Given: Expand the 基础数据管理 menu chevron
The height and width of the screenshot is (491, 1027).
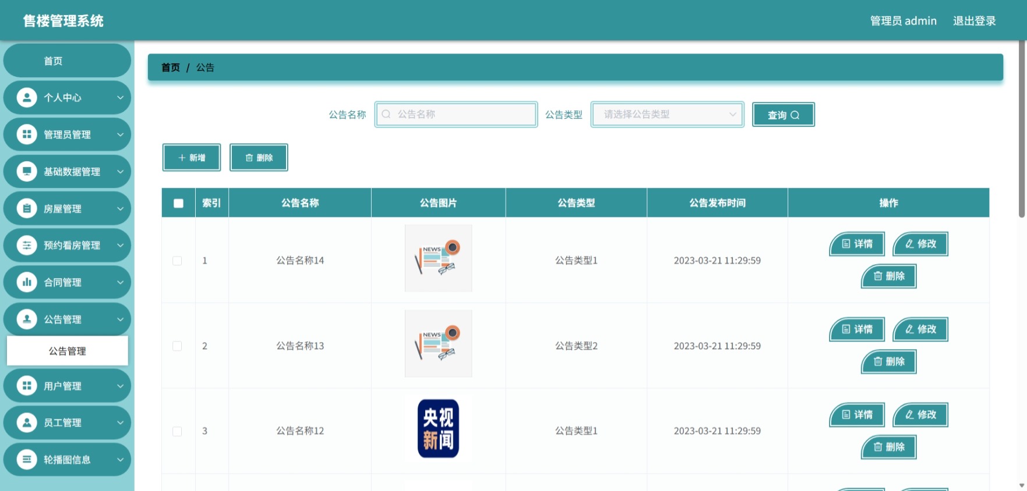Looking at the screenshot, I should click(x=120, y=172).
